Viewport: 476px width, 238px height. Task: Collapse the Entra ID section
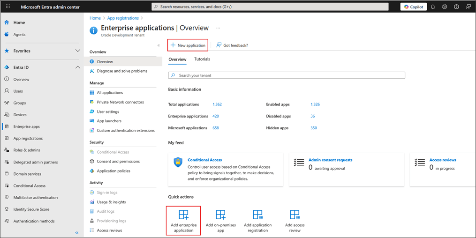(78, 67)
